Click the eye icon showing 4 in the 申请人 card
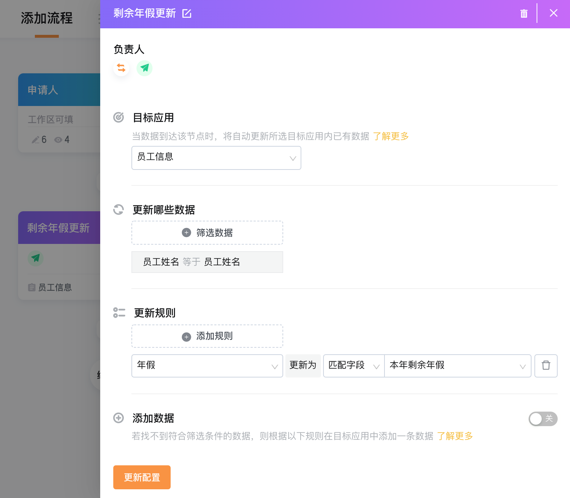This screenshot has width=570, height=498. (x=58, y=140)
